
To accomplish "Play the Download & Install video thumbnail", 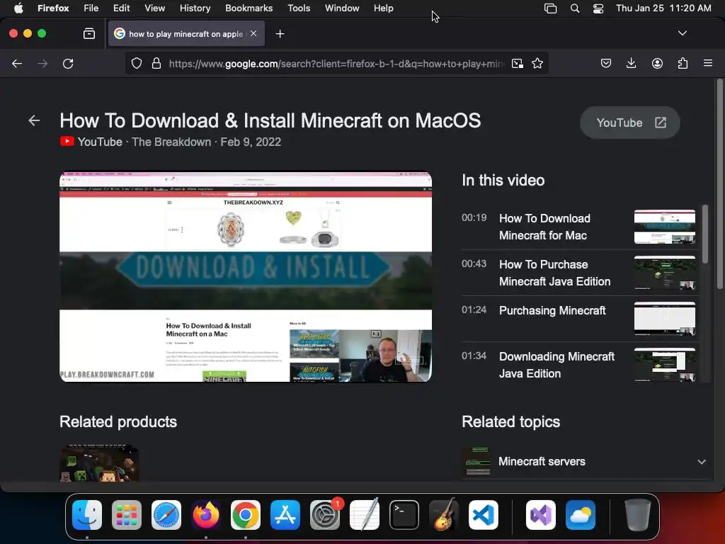I will (x=246, y=277).
